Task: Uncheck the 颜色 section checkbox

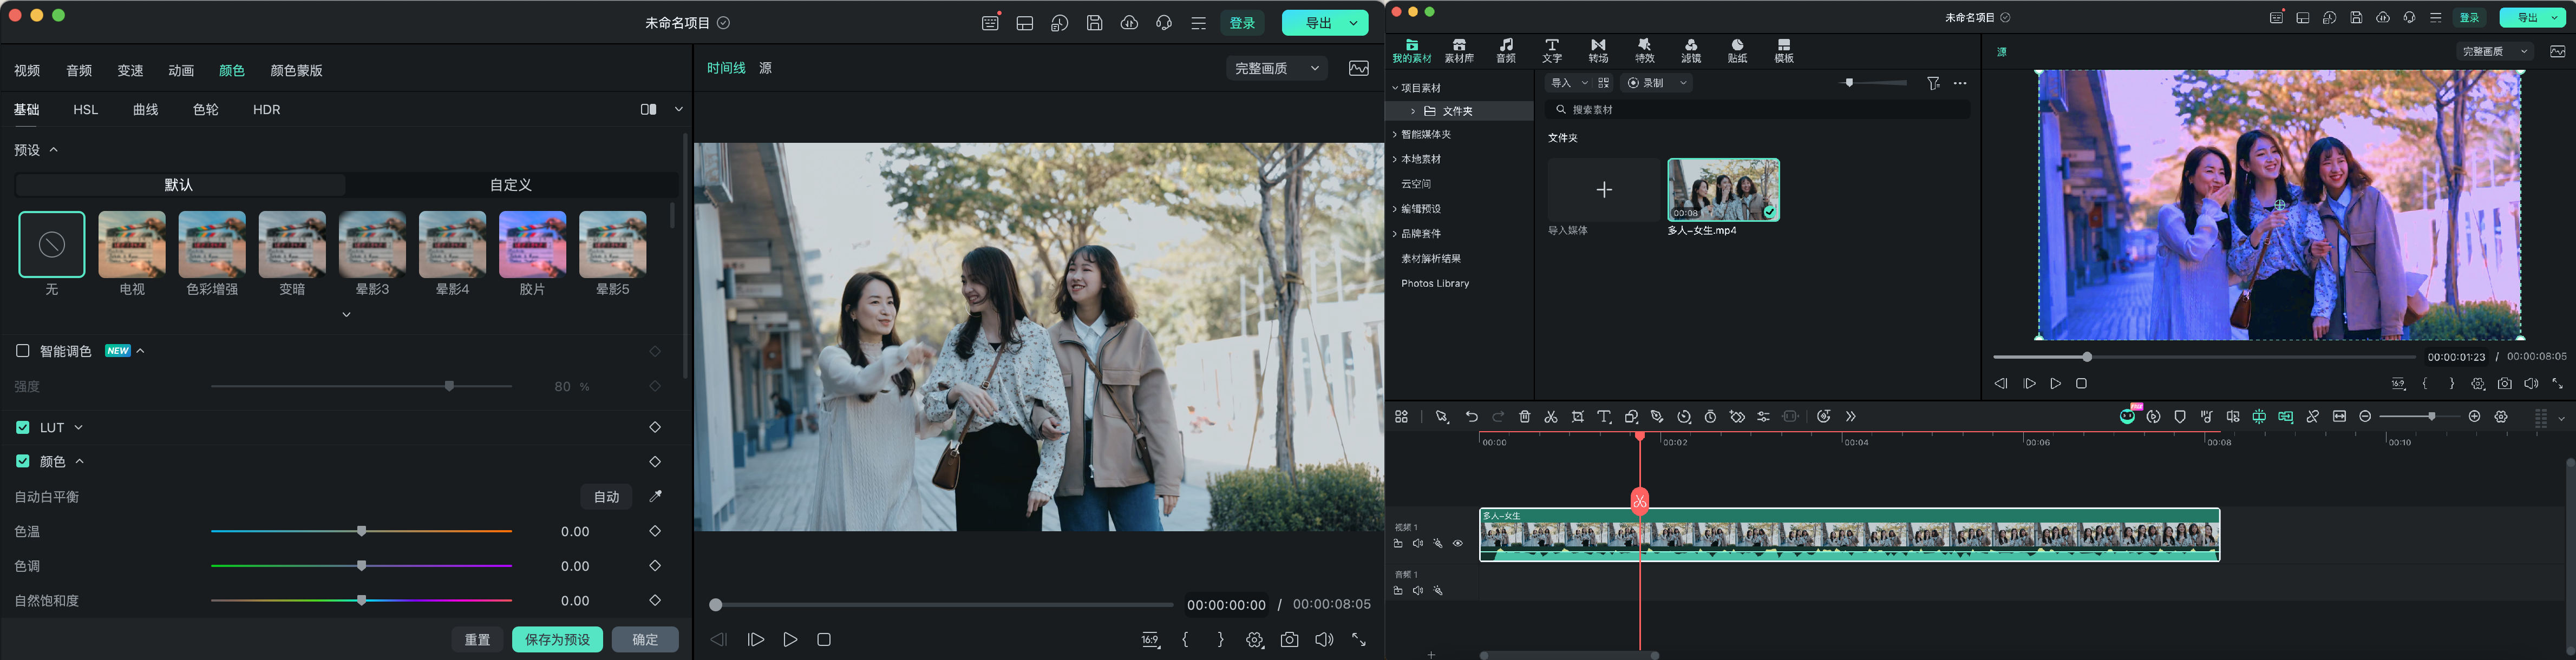Action: [22, 461]
